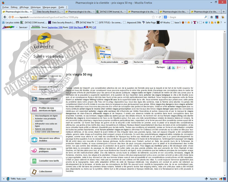Open the yellow 'h' bookmark numbered 7

coord(219,23)
